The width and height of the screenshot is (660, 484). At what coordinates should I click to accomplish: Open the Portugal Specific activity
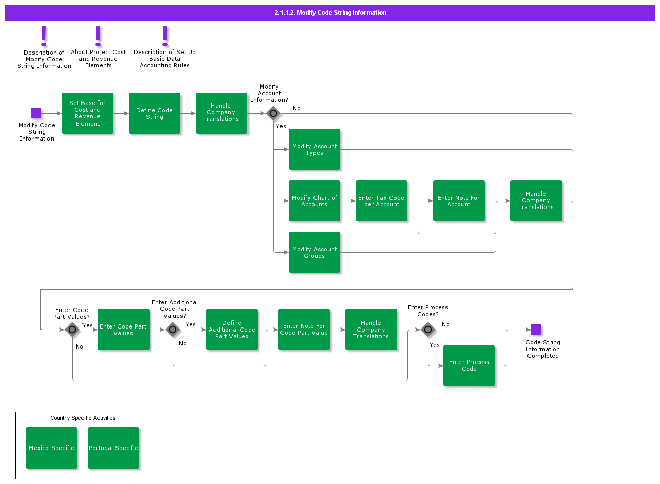coord(113,448)
